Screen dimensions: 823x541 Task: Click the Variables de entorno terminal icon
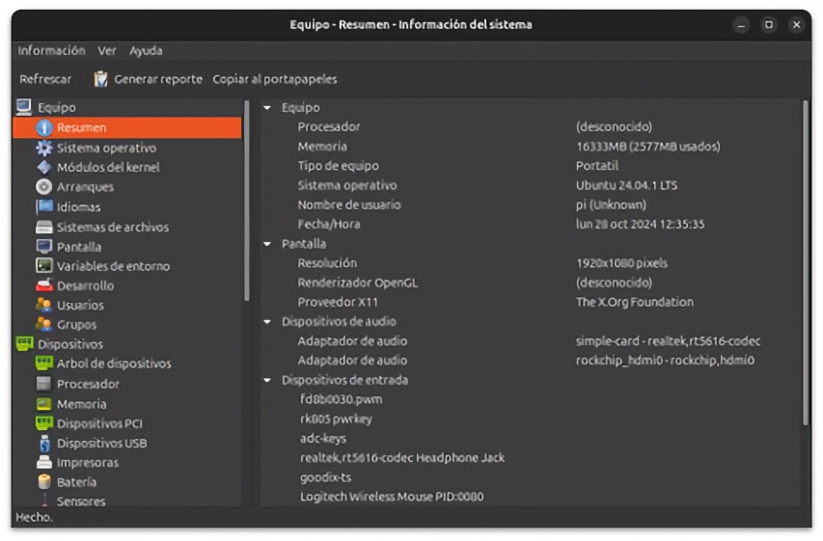point(44,265)
